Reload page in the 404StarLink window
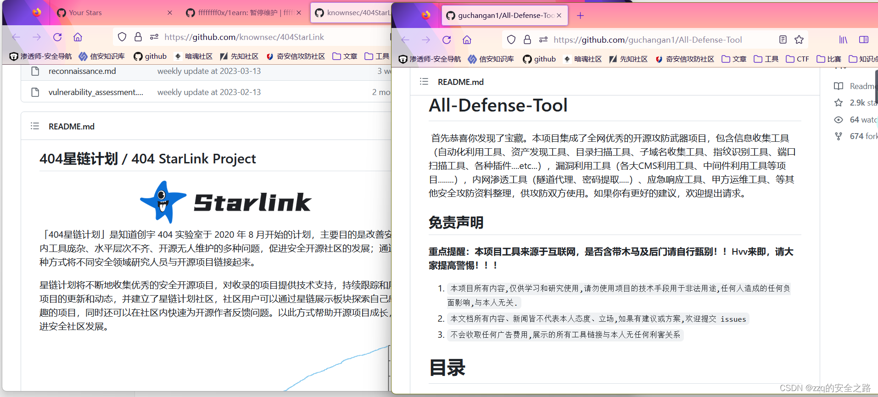Viewport: 878px width, 397px height. 57,37
